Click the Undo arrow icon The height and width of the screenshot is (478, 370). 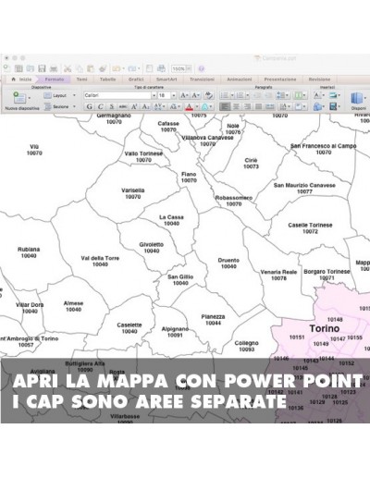[117, 68]
